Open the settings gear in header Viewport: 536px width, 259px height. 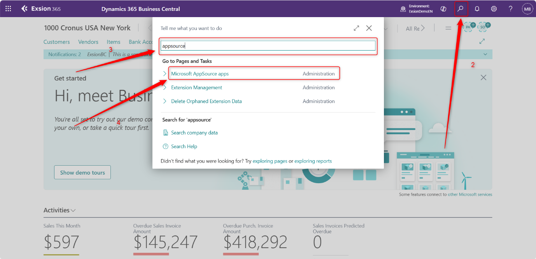[x=494, y=9]
